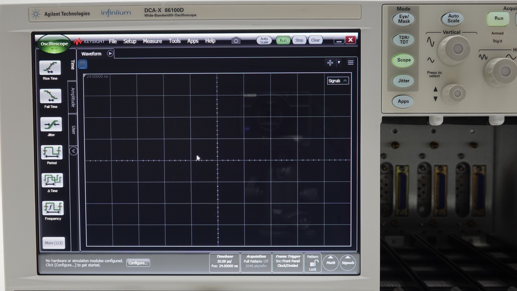
Task: Open the Tools menu
Action: pyautogui.click(x=174, y=41)
